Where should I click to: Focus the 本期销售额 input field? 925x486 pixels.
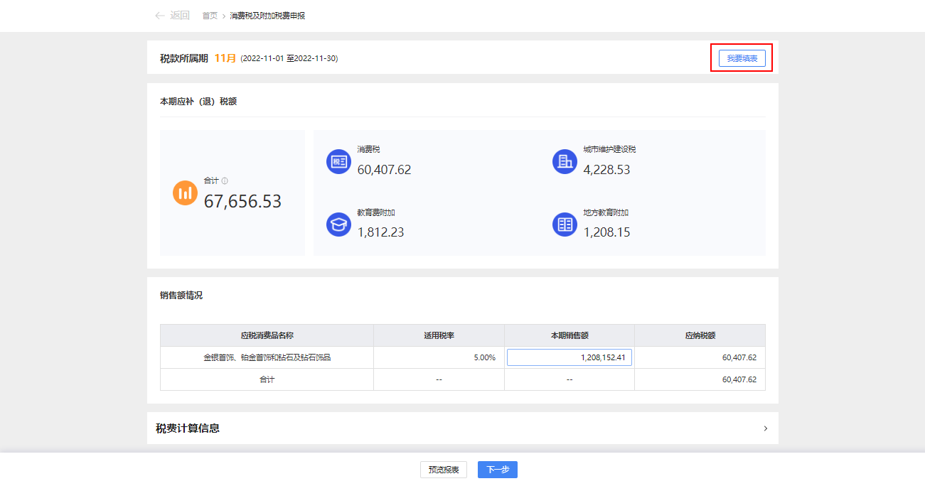click(x=569, y=357)
